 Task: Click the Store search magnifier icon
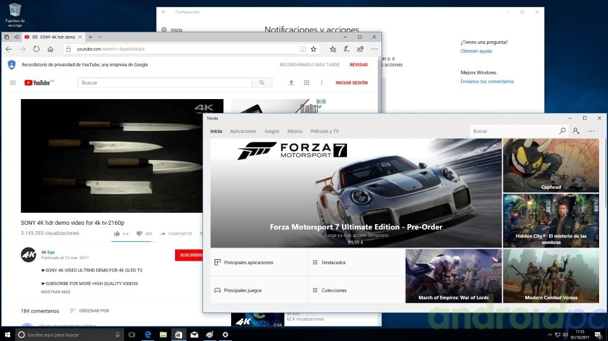[562, 131]
